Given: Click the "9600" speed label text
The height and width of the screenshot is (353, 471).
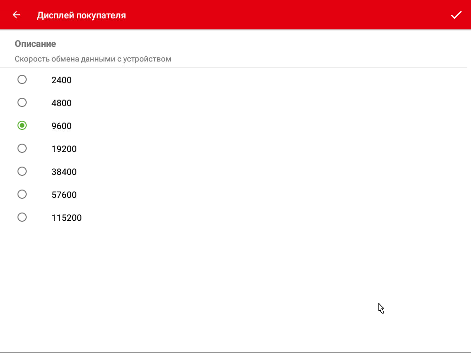Looking at the screenshot, I should (x=62, y=126).
